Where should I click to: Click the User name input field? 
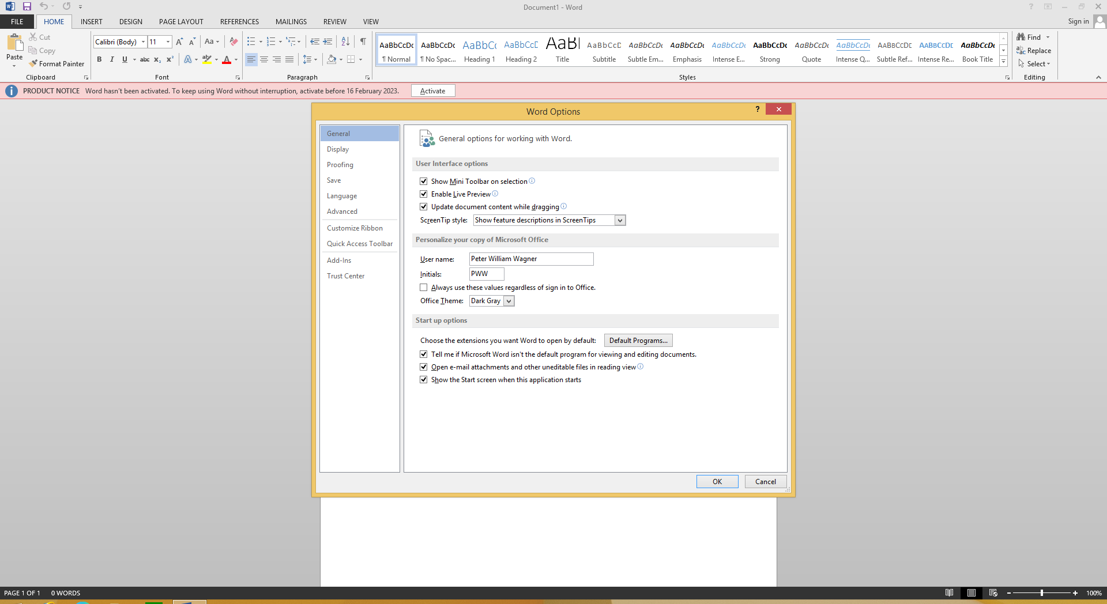pos(531,259)
